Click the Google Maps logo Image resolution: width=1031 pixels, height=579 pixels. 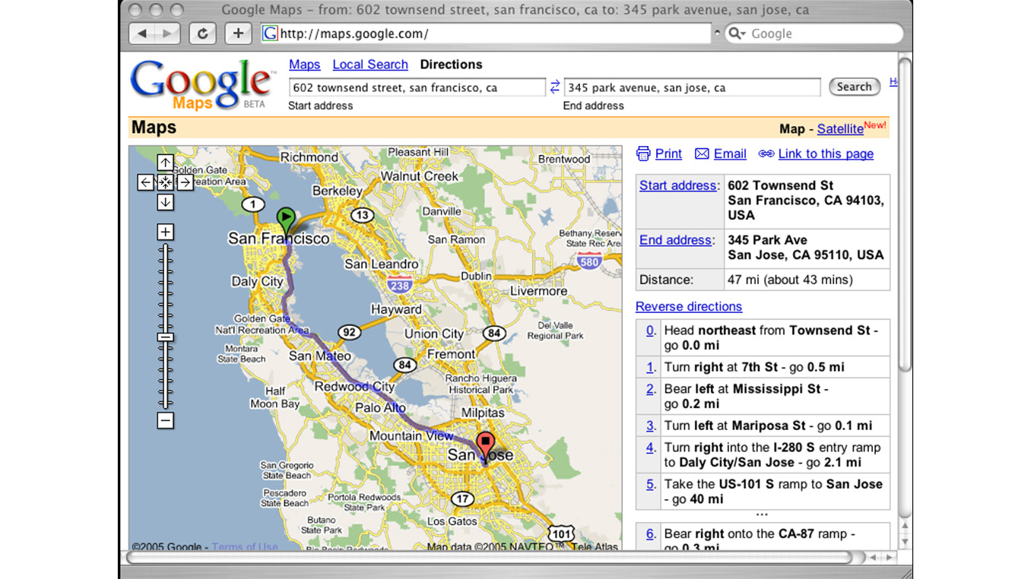click(x=201, y=84)
